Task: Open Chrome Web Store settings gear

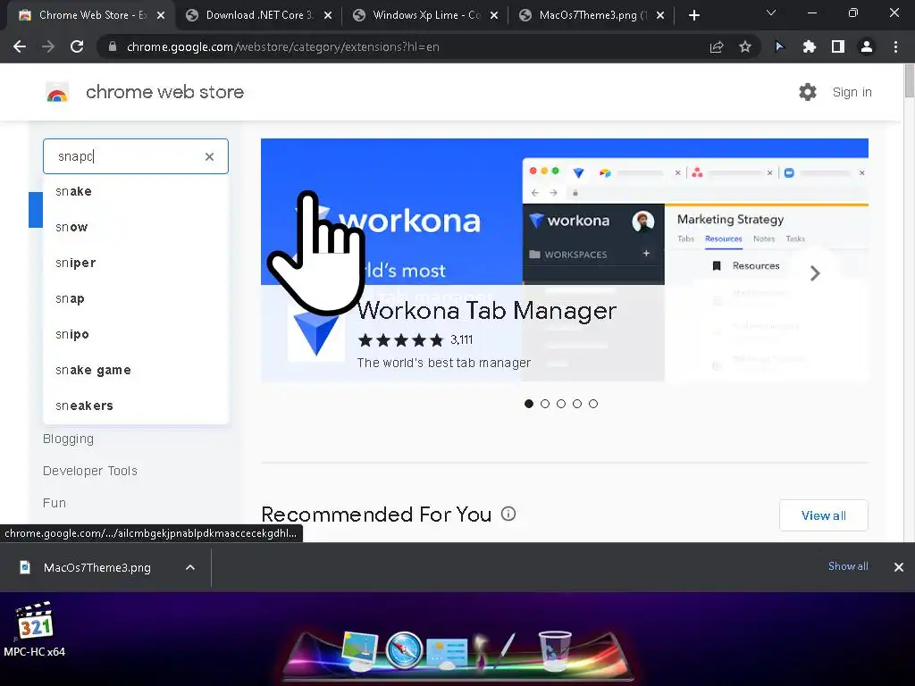Action: (x=808, y=92)
